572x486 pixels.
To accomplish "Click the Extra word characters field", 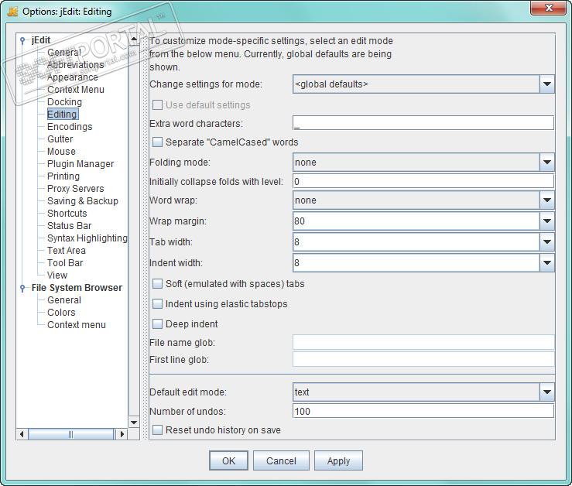I will tap(423, 123).
